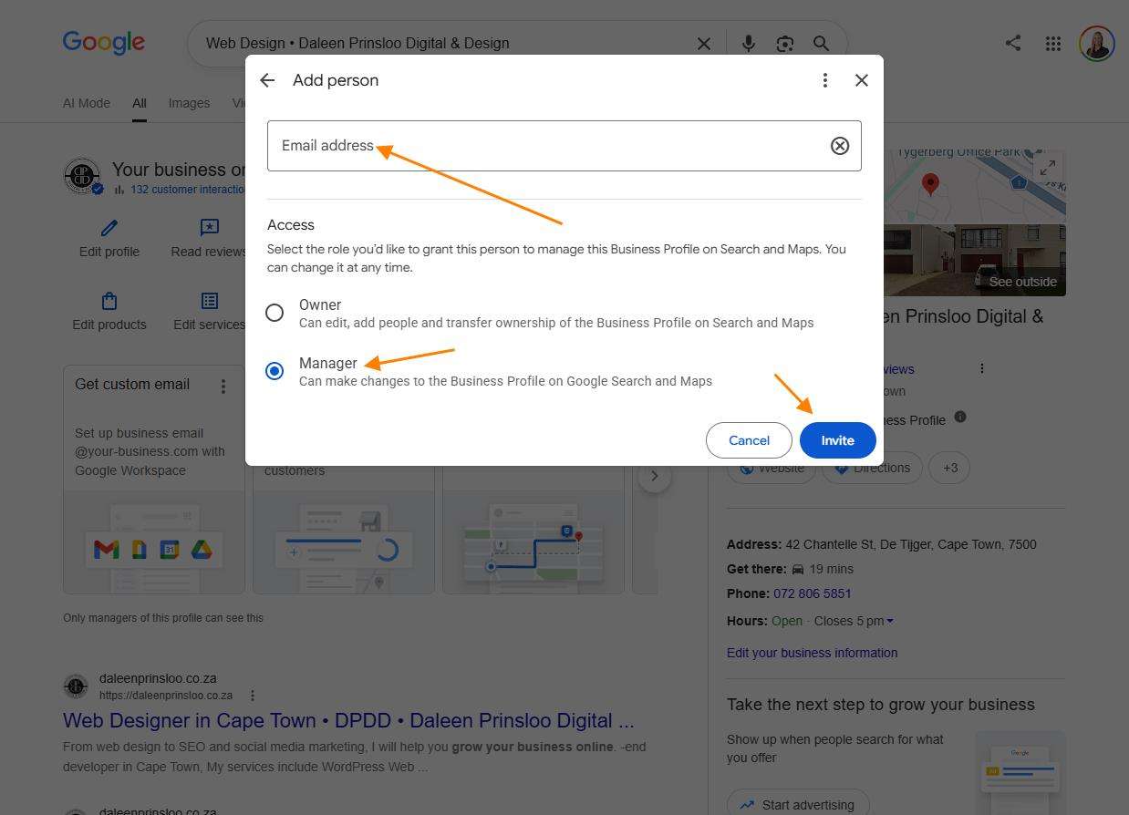The height and width of the screenshot is (815, 1129).
Task: Select the Manager role
Action: (274, 371)
